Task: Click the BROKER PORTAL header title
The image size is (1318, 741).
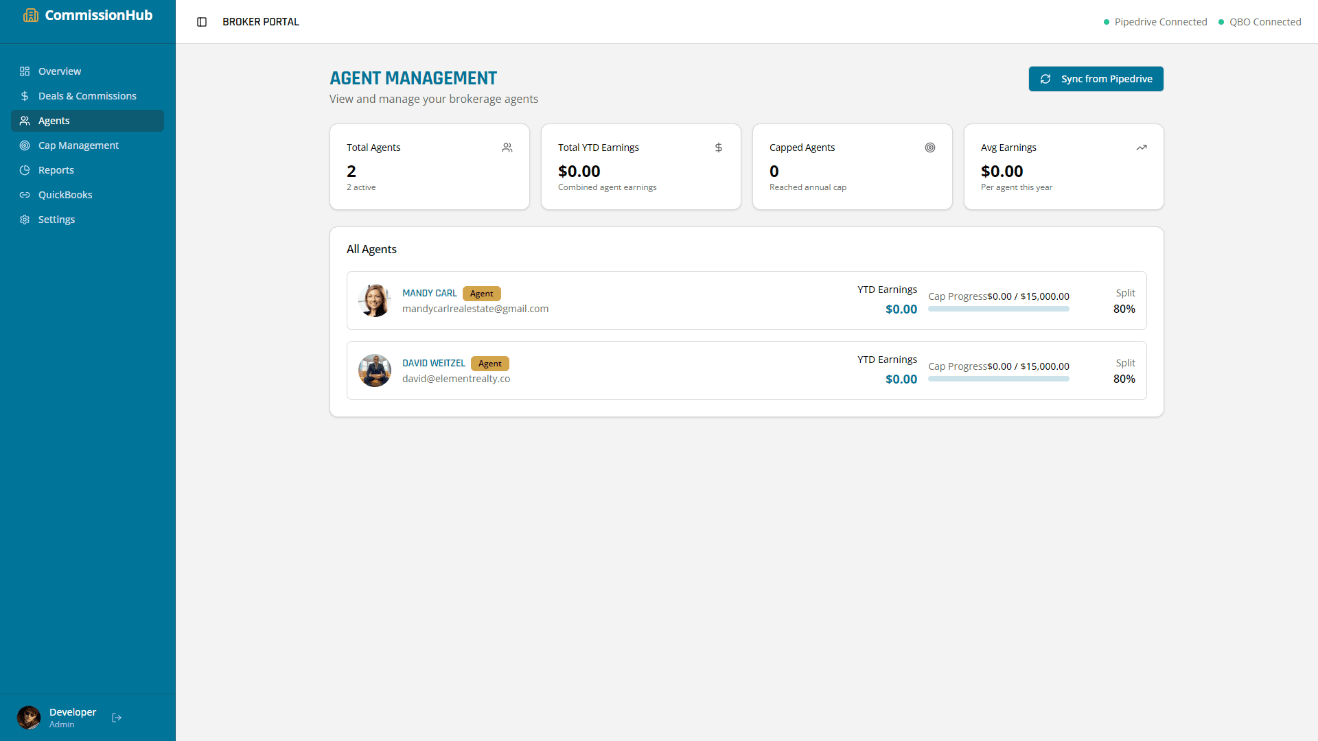Action: pyautogui.click(x=261, y=22)
